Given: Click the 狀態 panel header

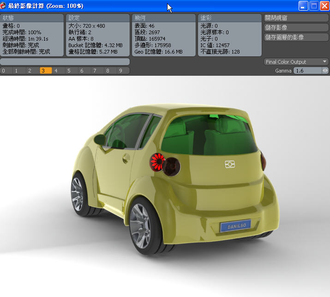Looking at the screenshot, I should 32,18.
